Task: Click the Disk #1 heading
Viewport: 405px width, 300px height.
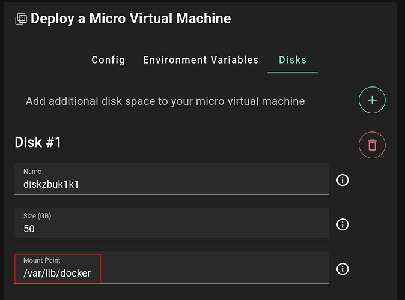Action: (38, 142)
